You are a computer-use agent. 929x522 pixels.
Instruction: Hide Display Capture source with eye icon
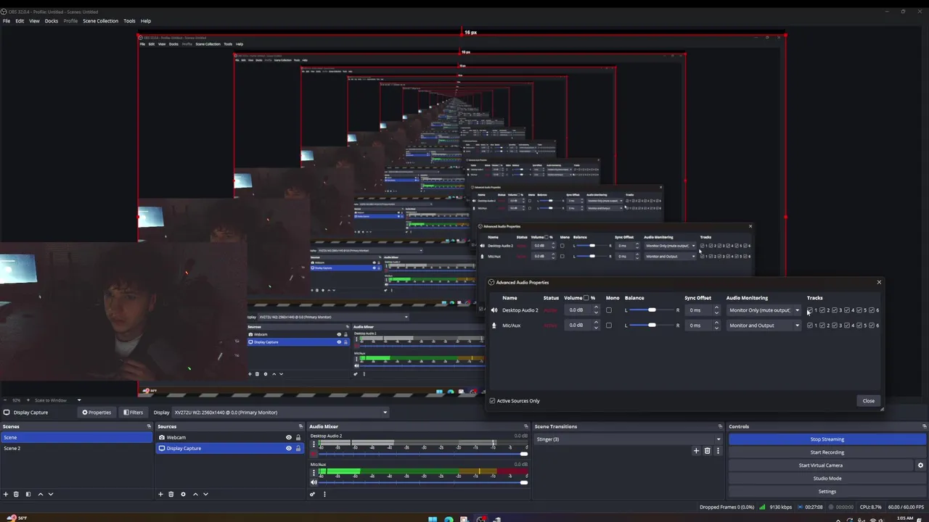(x=288, y=448)
